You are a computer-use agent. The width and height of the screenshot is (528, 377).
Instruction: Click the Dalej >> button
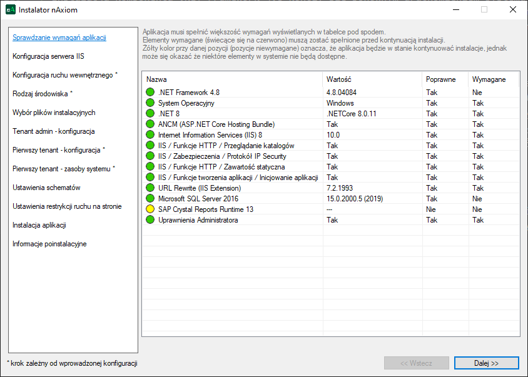[x=486, y=363]
